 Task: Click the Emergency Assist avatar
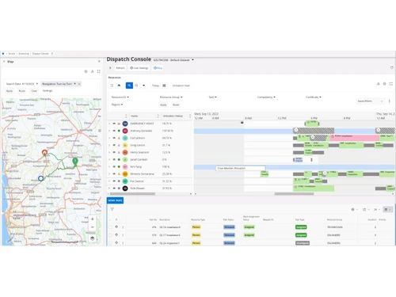pos(125,124)
